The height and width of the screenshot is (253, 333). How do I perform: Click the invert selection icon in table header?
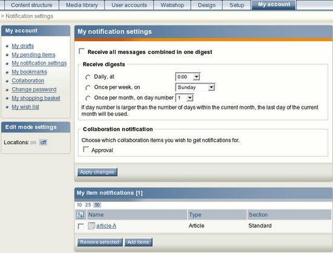coord(80,215)
